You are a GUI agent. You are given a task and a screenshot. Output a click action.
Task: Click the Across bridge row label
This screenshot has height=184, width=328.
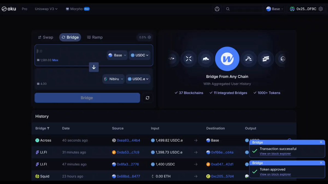(43, 140)
